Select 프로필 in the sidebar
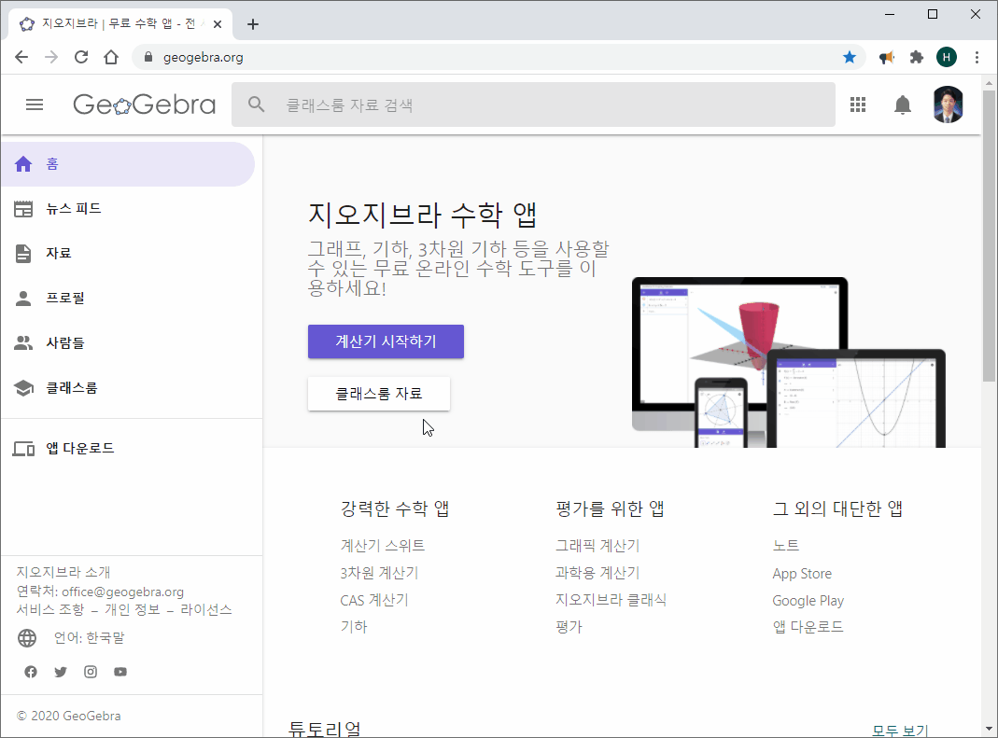The height and width of the screenshot is (738, 998). click(127, 299)
